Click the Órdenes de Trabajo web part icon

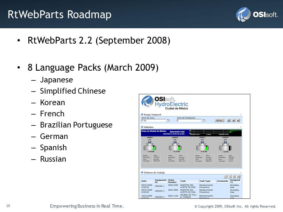[142, 173]
